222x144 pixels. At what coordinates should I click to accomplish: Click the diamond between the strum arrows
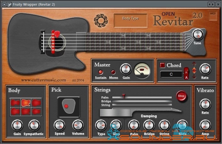194,71
